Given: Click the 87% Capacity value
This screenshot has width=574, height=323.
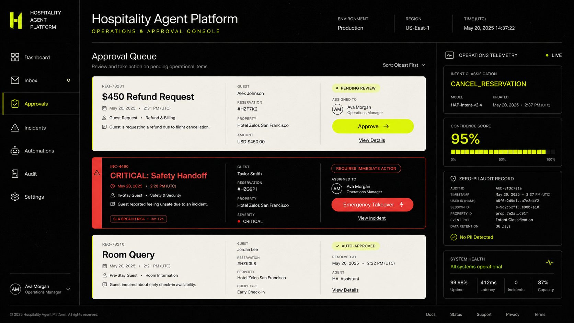Looking at the screenshot, I should point(543,282).
